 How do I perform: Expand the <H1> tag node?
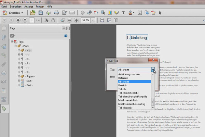[19, 50]
